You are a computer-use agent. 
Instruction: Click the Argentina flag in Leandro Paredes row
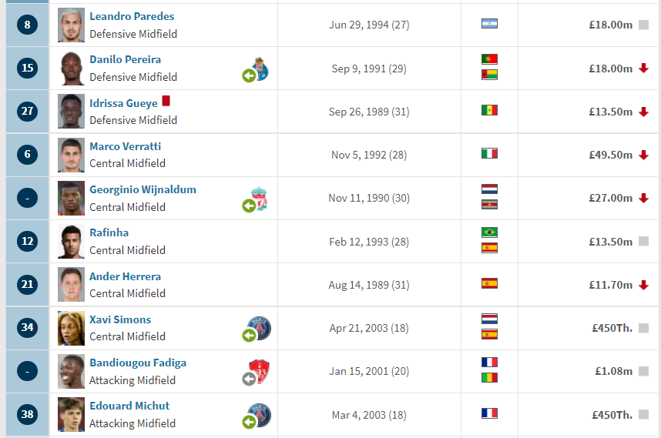(x=489, y=24)
